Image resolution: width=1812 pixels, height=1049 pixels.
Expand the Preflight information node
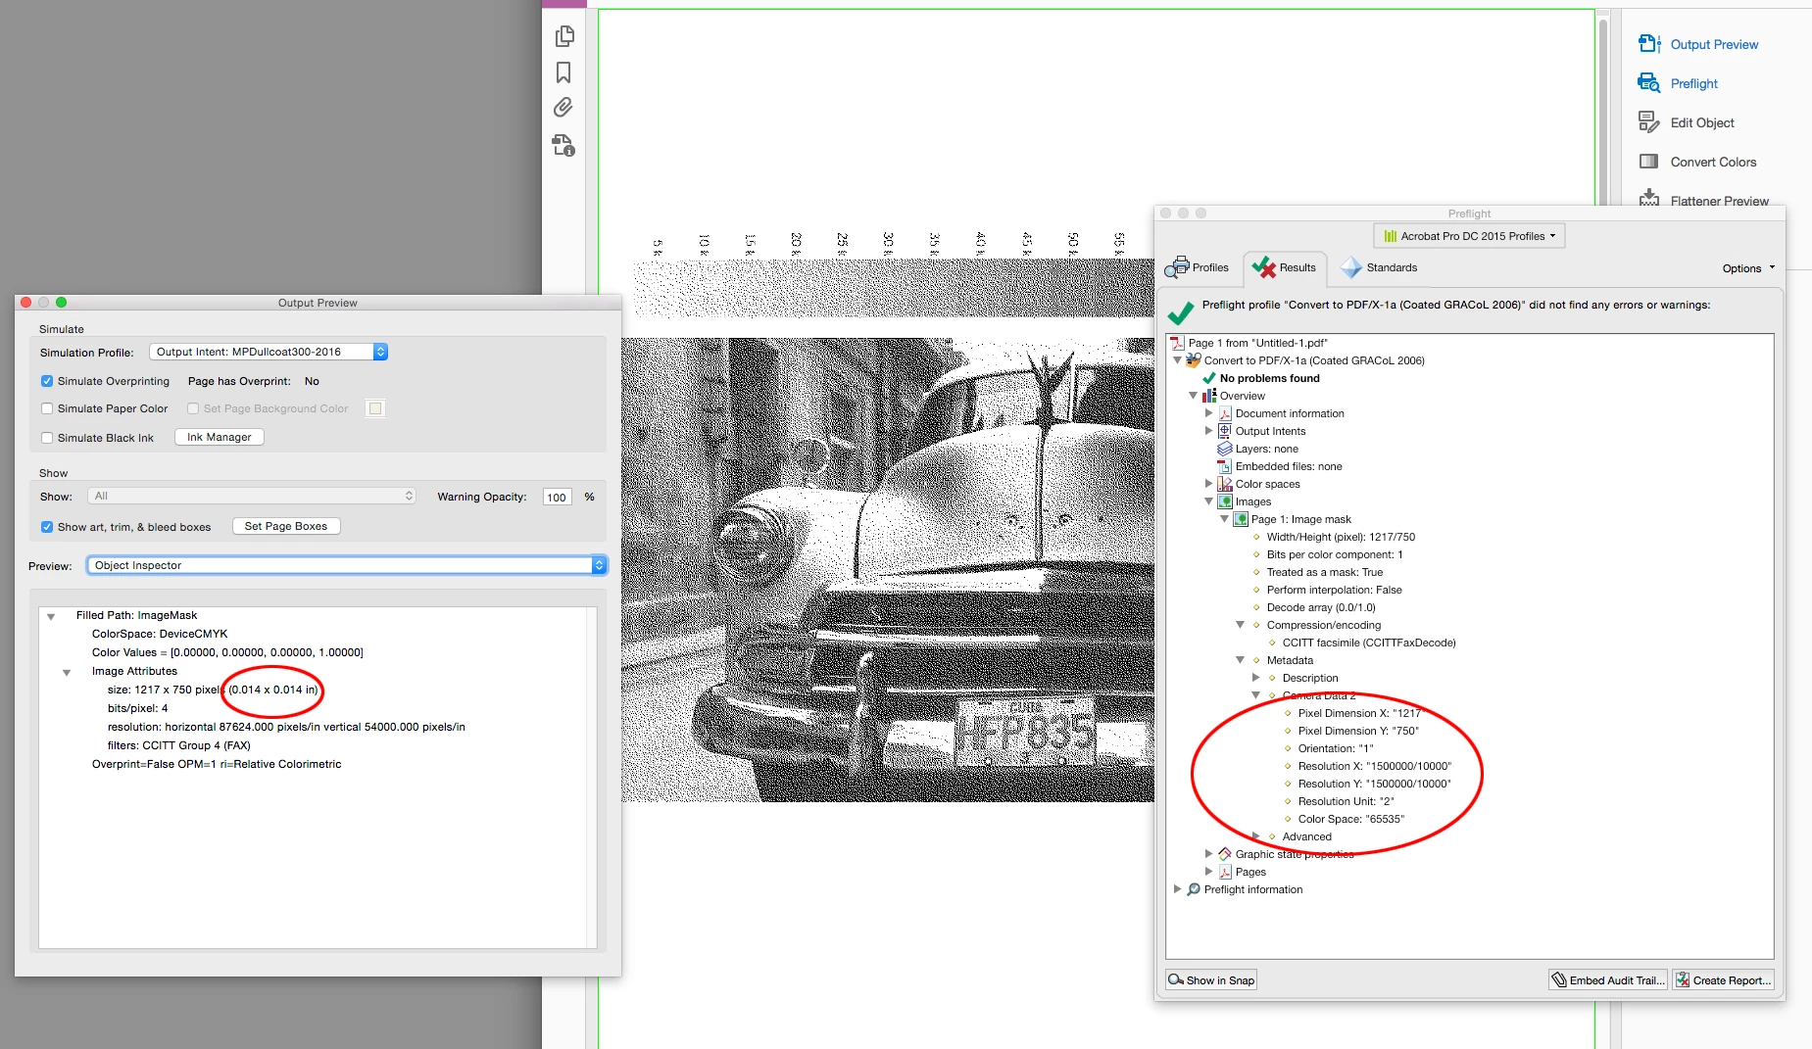[x=1177, y=889]
